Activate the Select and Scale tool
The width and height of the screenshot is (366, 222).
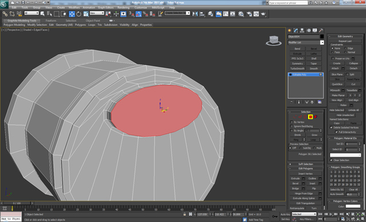point(86,14)
